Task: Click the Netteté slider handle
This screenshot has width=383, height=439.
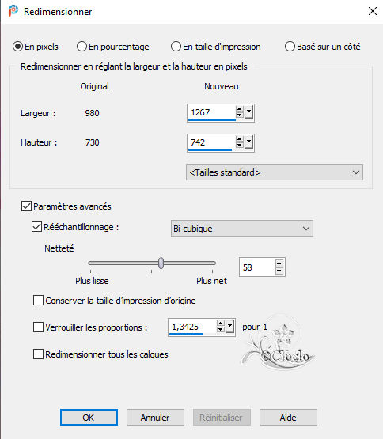Action: (x=161, y=263)
